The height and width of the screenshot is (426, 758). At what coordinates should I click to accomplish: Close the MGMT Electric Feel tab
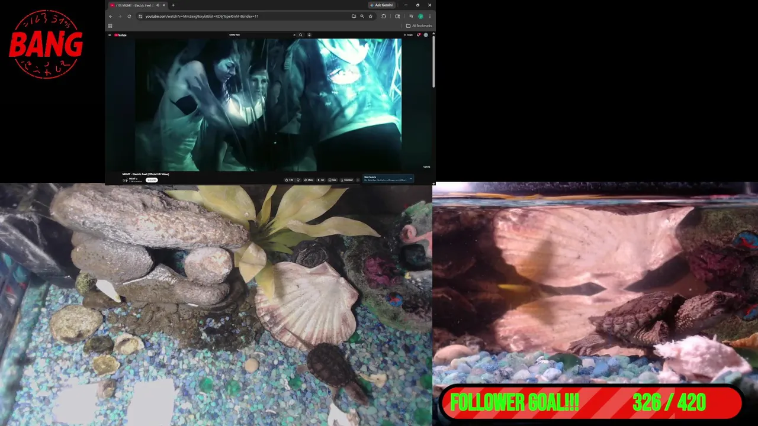click(164, 5)
